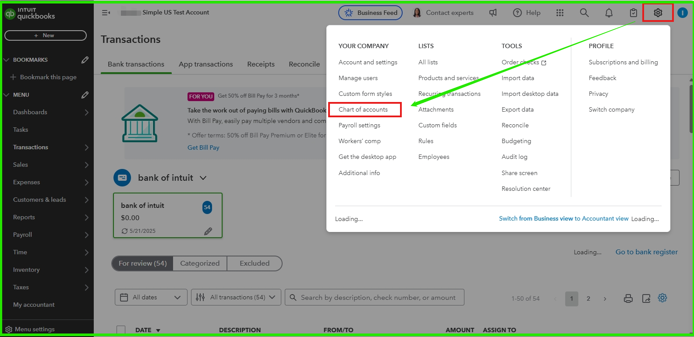Open the settings gear menu
This screenshot has width=694, height=337.
pos(658,13)
